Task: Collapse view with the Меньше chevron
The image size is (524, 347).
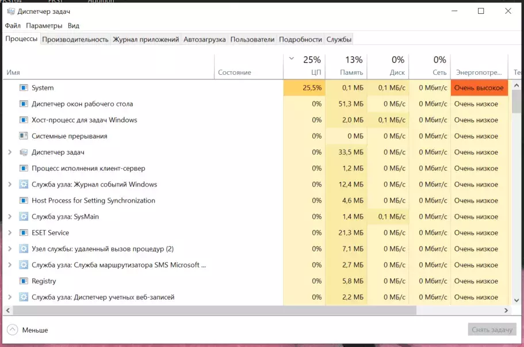Action: coord(12,330)
